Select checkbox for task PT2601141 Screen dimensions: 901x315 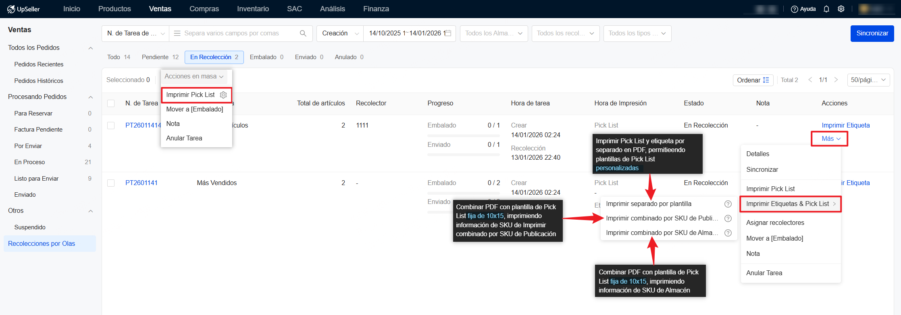[x=111, y=183]
